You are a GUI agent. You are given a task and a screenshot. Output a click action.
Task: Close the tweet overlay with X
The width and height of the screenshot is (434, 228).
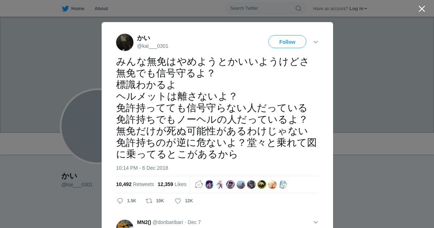422,9
